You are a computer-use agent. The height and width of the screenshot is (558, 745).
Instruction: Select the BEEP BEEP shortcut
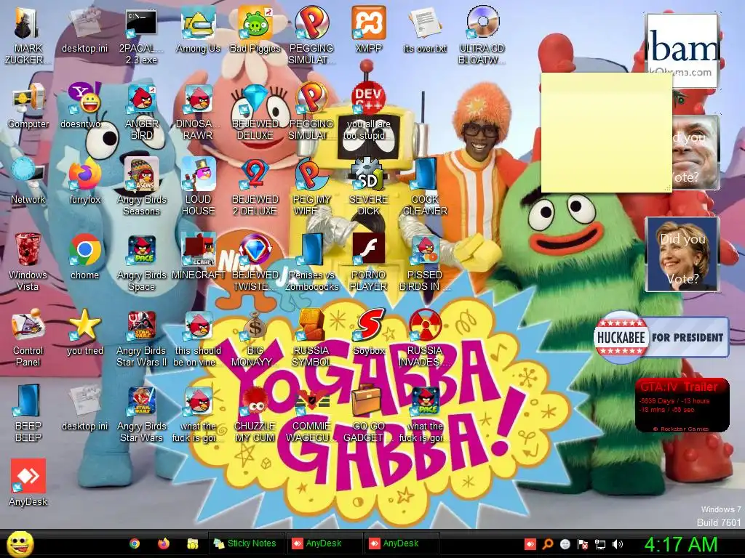click(x=28, y=412)
